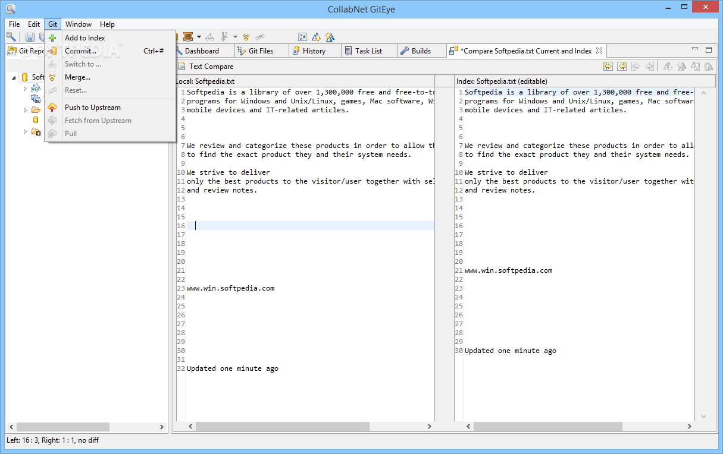Image resolution: width=723 pixels, height=454 pixels.
Task: Click the search magnifier icon in toolbar
Action: coord(11,37)
